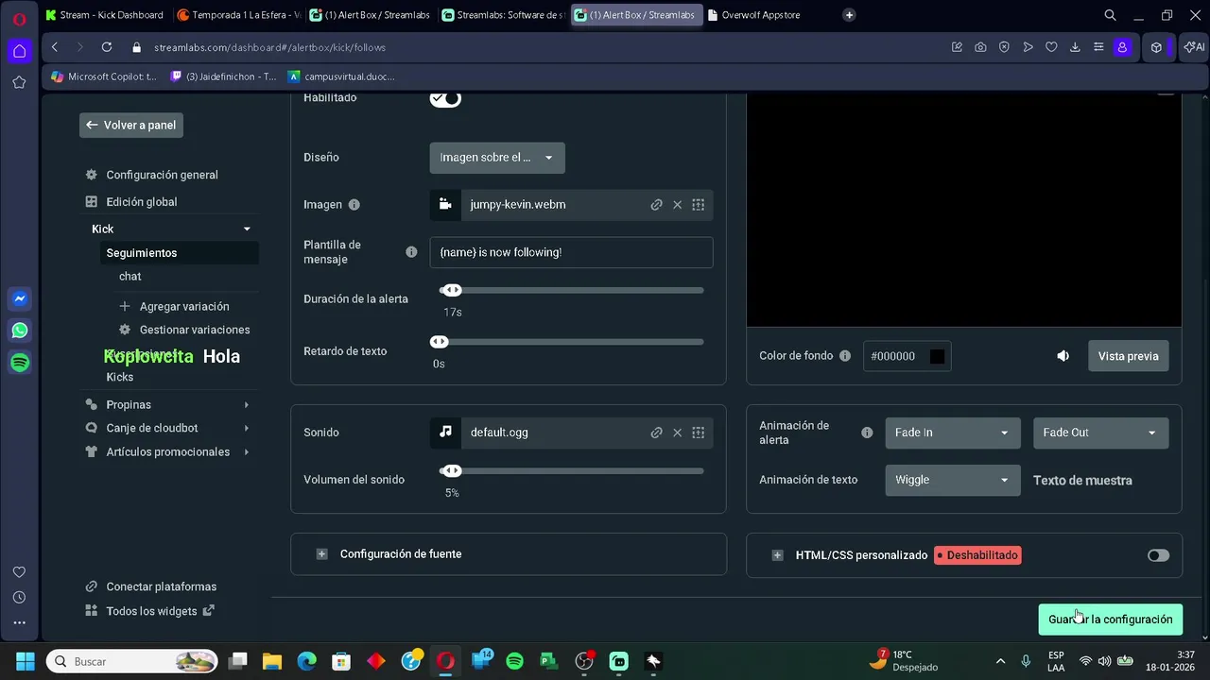
Task: Open the Todos los widgets link
Action: point(151,611)
